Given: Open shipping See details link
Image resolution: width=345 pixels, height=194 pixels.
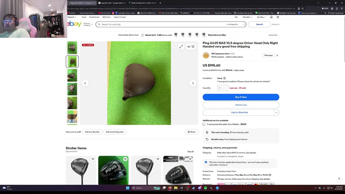Looking at the screenshot, I should [251, 153].
